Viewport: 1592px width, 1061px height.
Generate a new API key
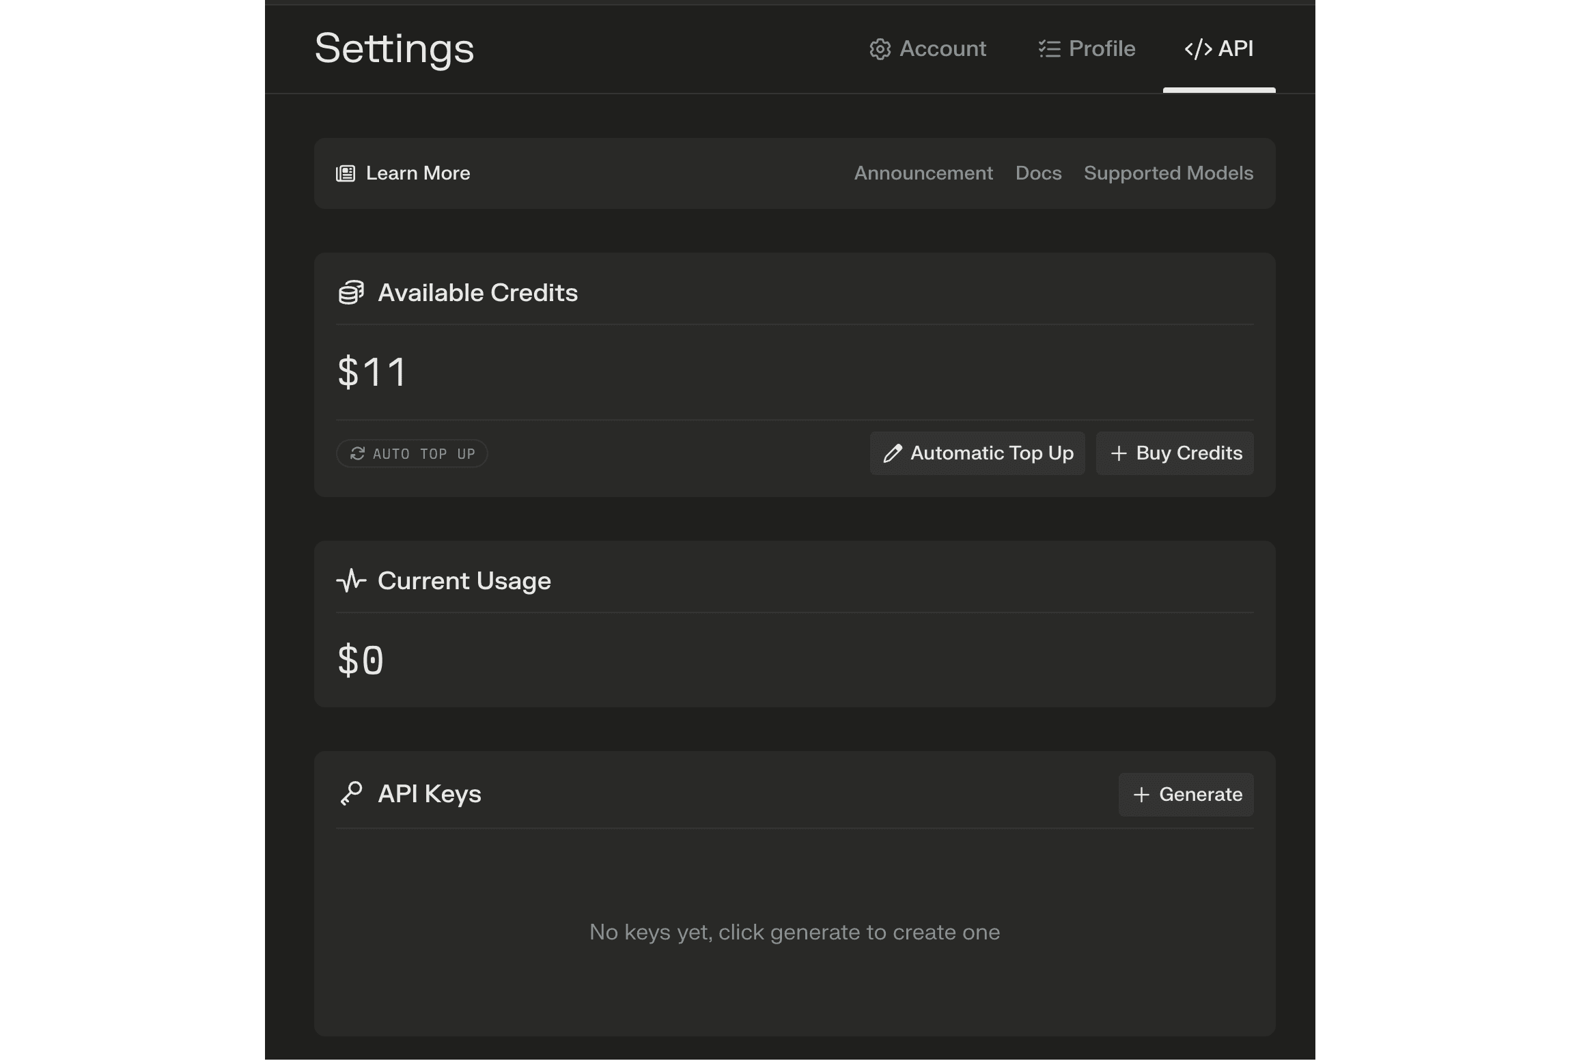click(x=1186, y=795)
